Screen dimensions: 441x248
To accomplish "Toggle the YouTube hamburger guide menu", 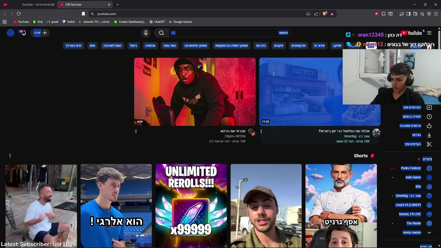I will coord(429,33).
